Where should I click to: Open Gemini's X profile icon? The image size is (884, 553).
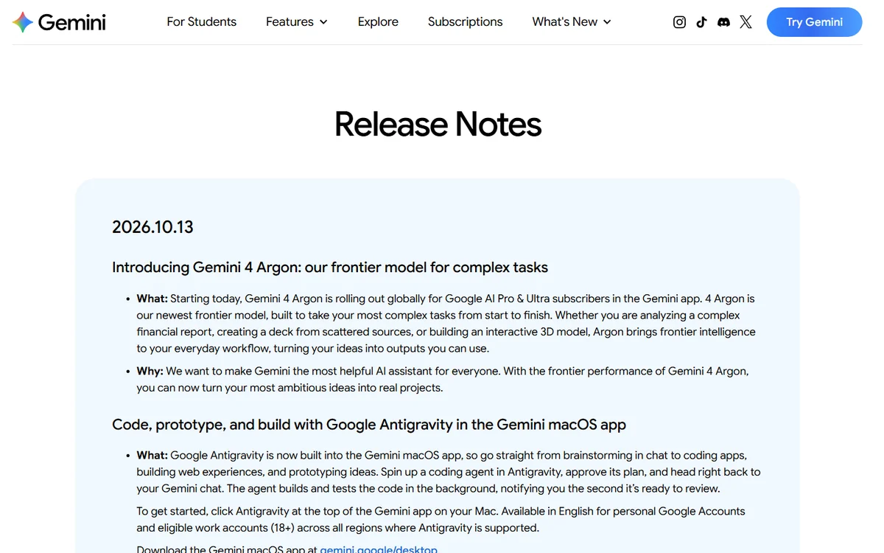click(746, 22)
